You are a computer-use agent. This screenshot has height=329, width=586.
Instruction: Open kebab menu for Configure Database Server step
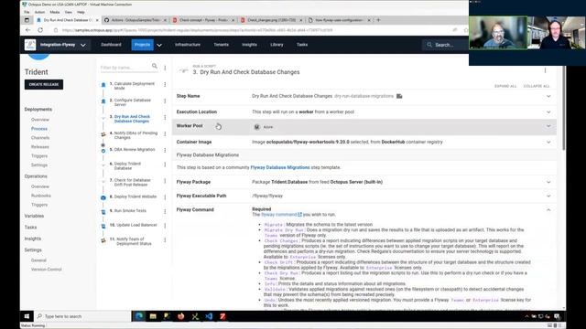[165, 101]
